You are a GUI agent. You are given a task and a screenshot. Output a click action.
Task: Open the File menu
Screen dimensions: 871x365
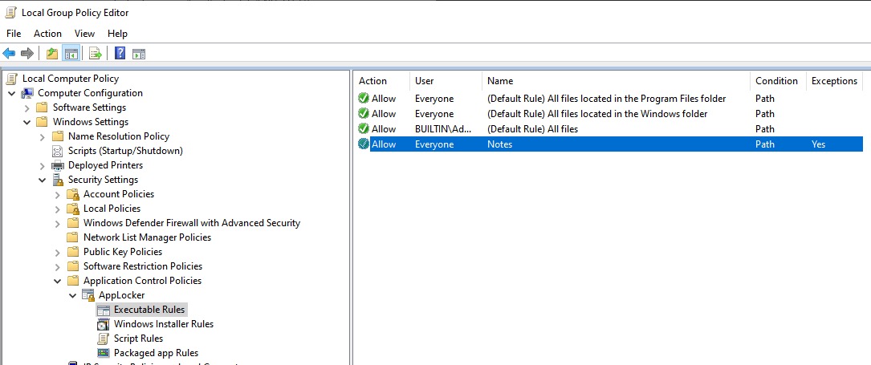(x=14, y=34)
